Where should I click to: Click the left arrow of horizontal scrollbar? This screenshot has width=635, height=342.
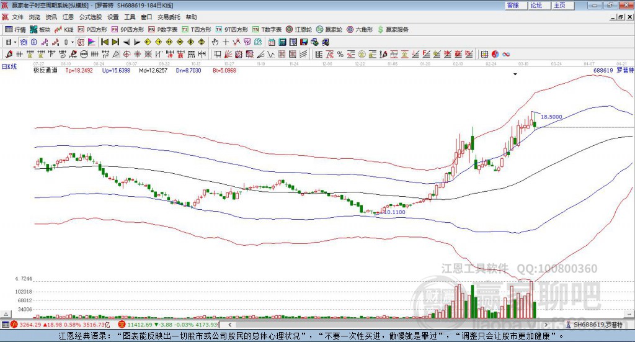coord(229,325)
